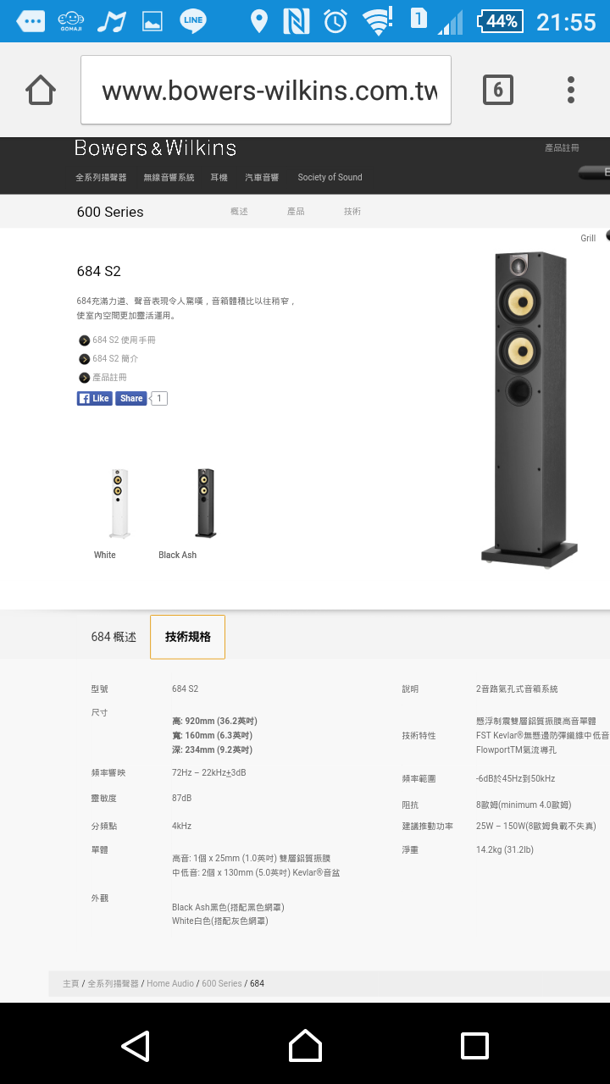The image size is (610, 1084).
Task: Toggle the speaker Grill view
Action: tap(588, 238)
